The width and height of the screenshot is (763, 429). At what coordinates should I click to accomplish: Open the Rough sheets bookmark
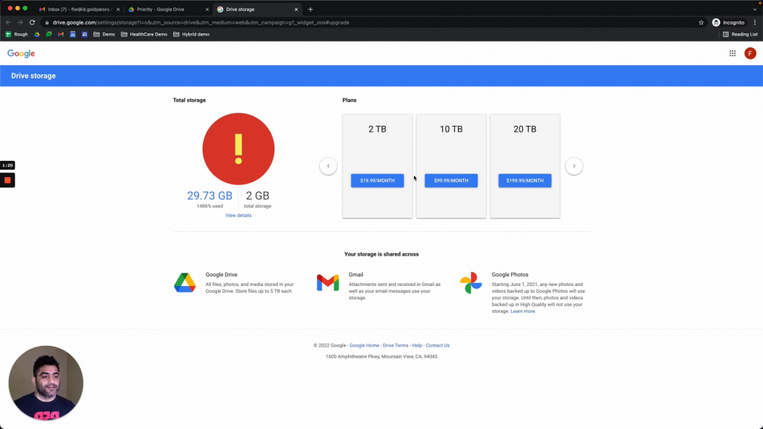click(x=16, y=35)
